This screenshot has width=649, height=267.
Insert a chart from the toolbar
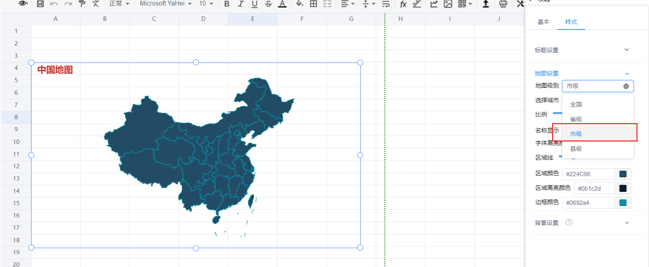click(x=434, y=4)
